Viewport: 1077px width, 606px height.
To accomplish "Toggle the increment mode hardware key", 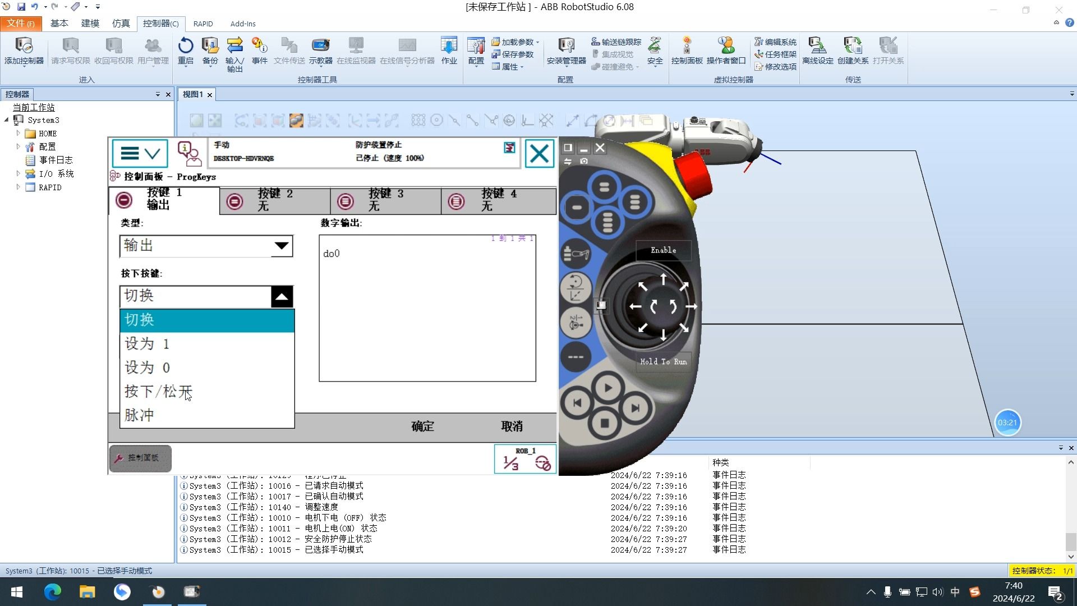I will coord(576,357).
